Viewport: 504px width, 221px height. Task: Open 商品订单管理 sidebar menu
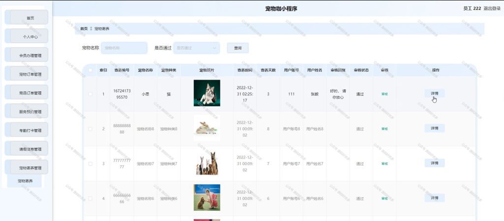point(27,92)
